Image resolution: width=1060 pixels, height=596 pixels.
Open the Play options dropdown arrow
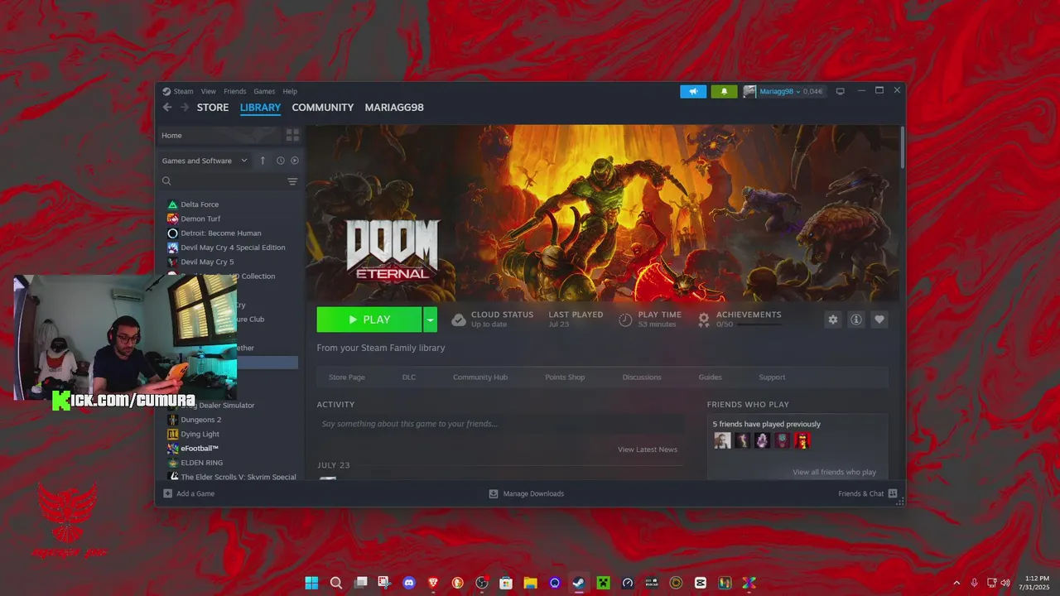coord(430,320)
